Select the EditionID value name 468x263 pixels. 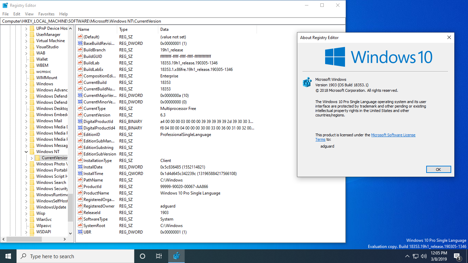click(92, 135)
